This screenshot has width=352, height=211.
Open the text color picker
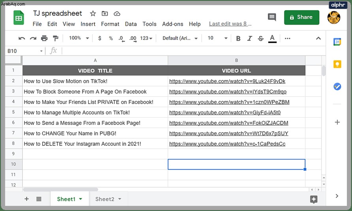(272, 39)
